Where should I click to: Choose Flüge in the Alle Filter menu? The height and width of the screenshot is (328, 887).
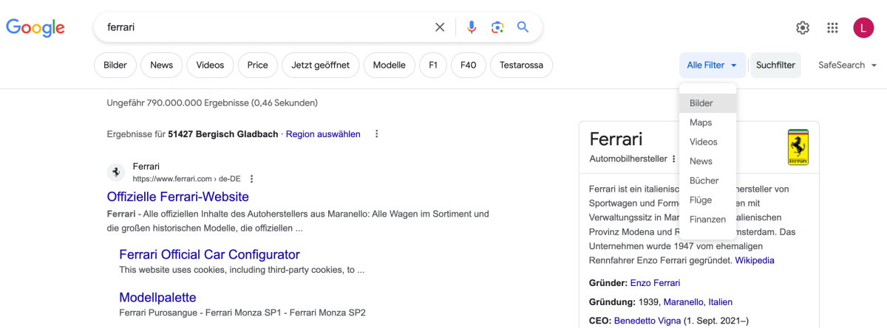coord(708,200)
